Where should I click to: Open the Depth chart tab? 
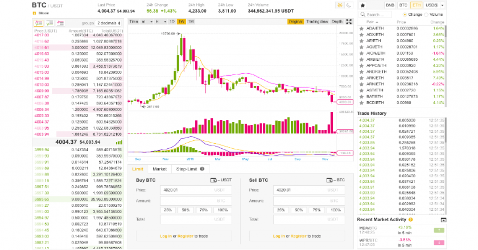click(x=337, y=21)
